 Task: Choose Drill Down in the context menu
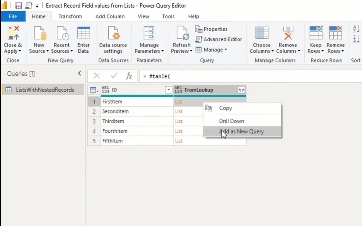(243, 121)
